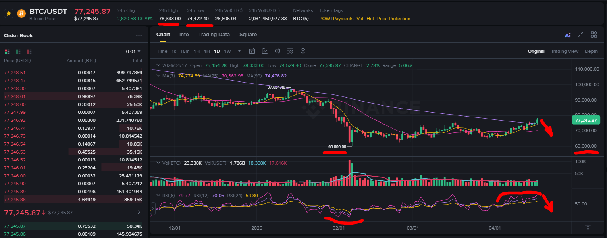Click the Networks label

(x=303, y=10)
